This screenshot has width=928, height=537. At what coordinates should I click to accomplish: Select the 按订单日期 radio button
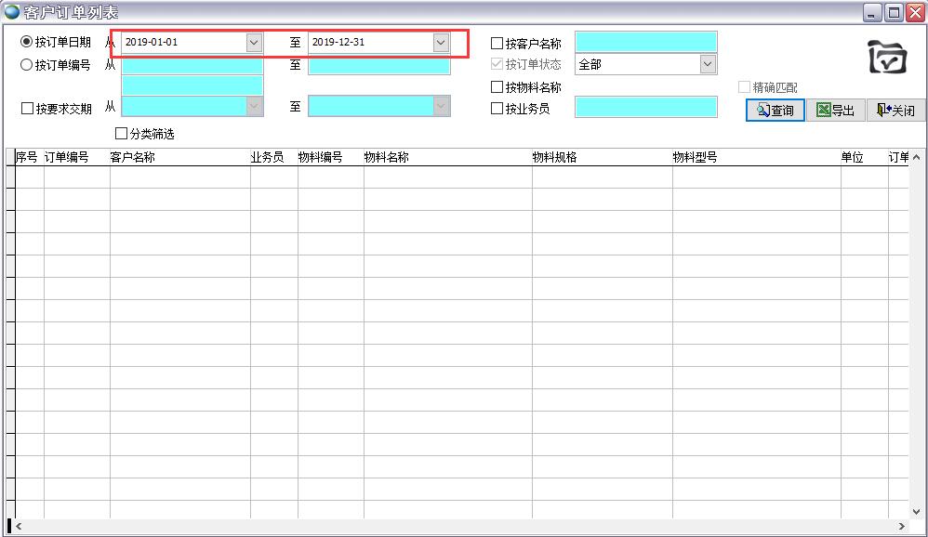click(27, 42)
